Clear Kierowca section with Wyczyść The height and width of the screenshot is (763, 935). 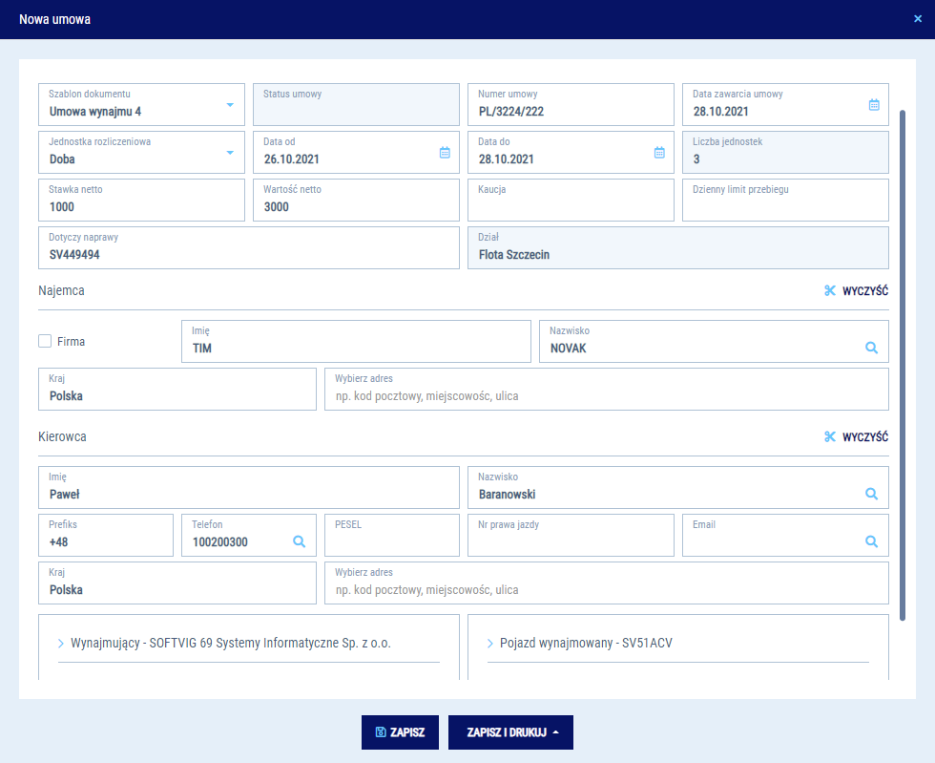856,436
